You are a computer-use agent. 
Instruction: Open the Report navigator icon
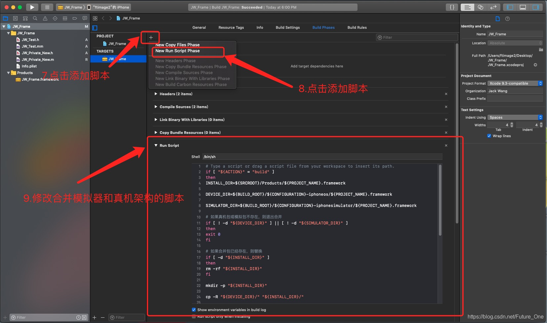point(85,18)
